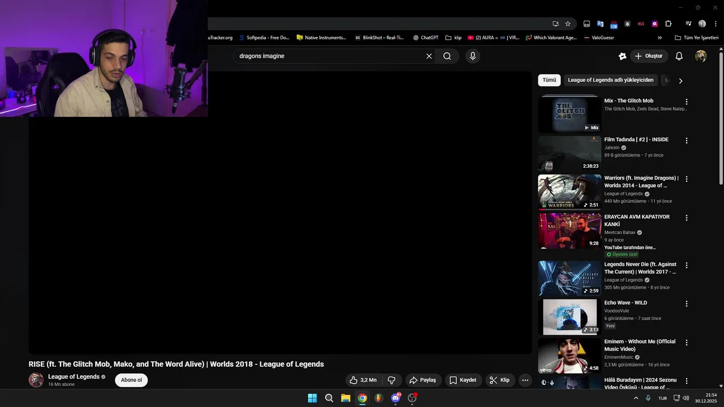Open Discord from the taskbar
The height and width of the screenshot is (407, 724).
[395, 398]
